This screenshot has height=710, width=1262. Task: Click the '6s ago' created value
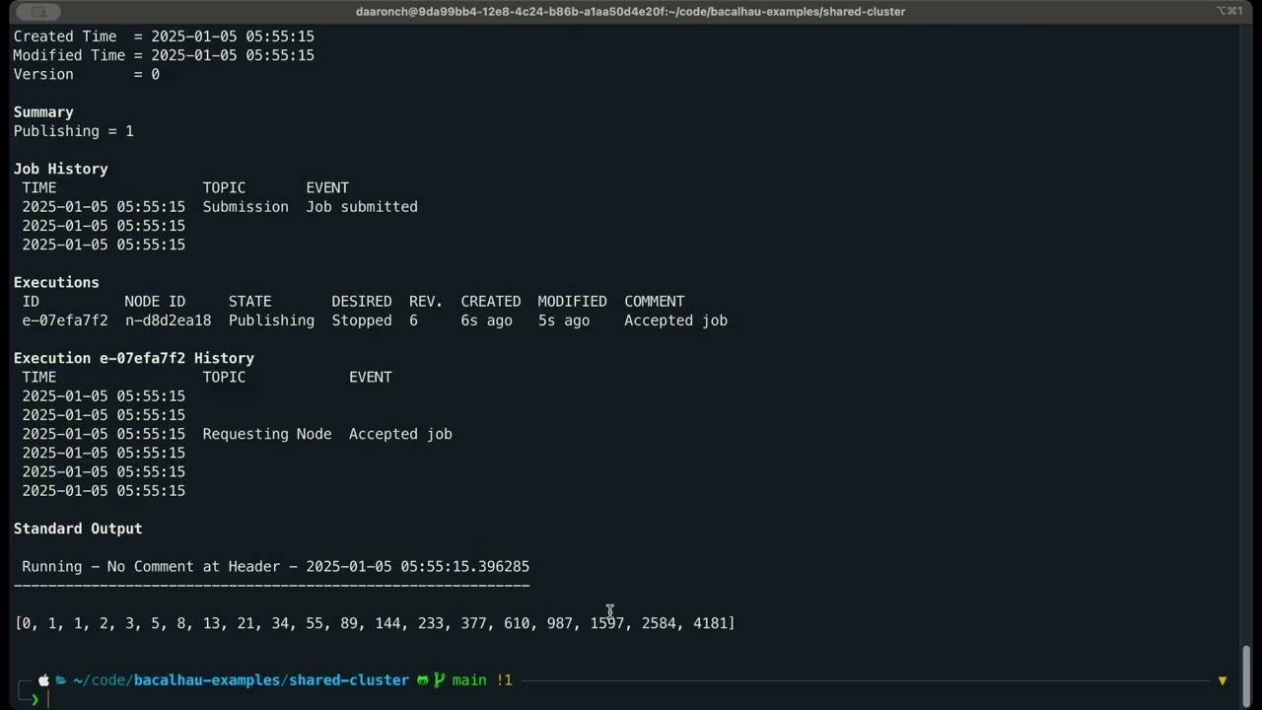click(486, 320)
